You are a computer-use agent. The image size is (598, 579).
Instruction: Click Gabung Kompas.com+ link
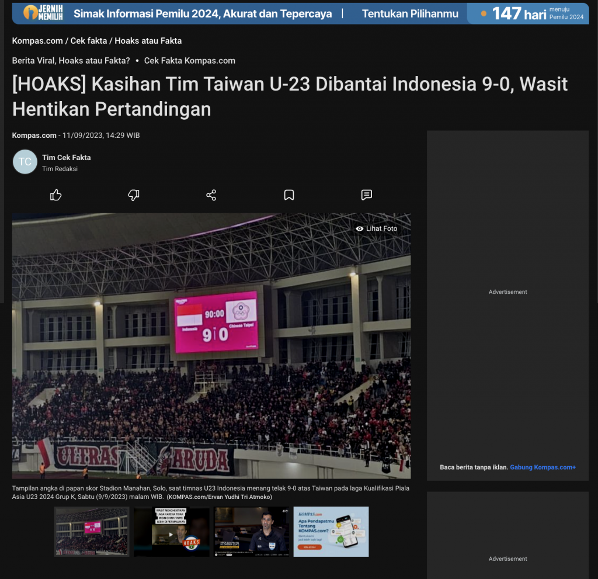pyautogui.click(x=543, y=467)
